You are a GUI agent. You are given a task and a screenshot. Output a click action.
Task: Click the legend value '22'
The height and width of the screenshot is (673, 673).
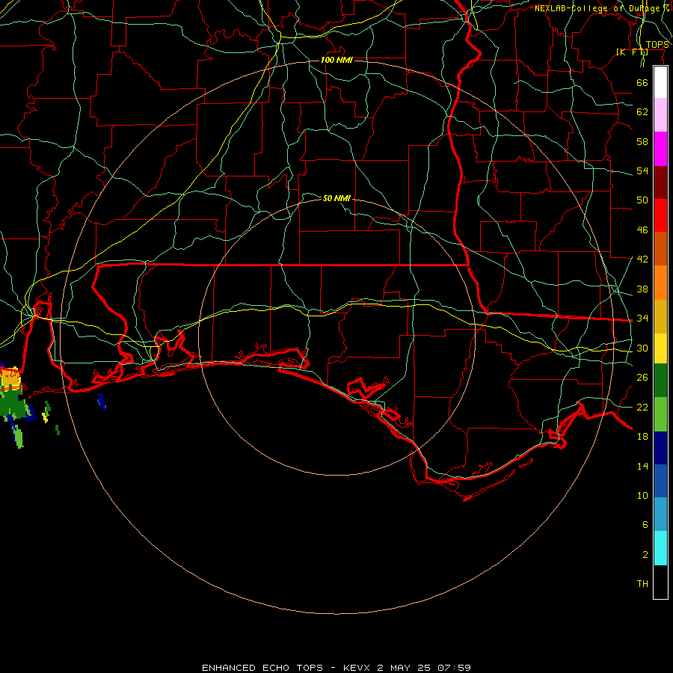click(642, 407)
